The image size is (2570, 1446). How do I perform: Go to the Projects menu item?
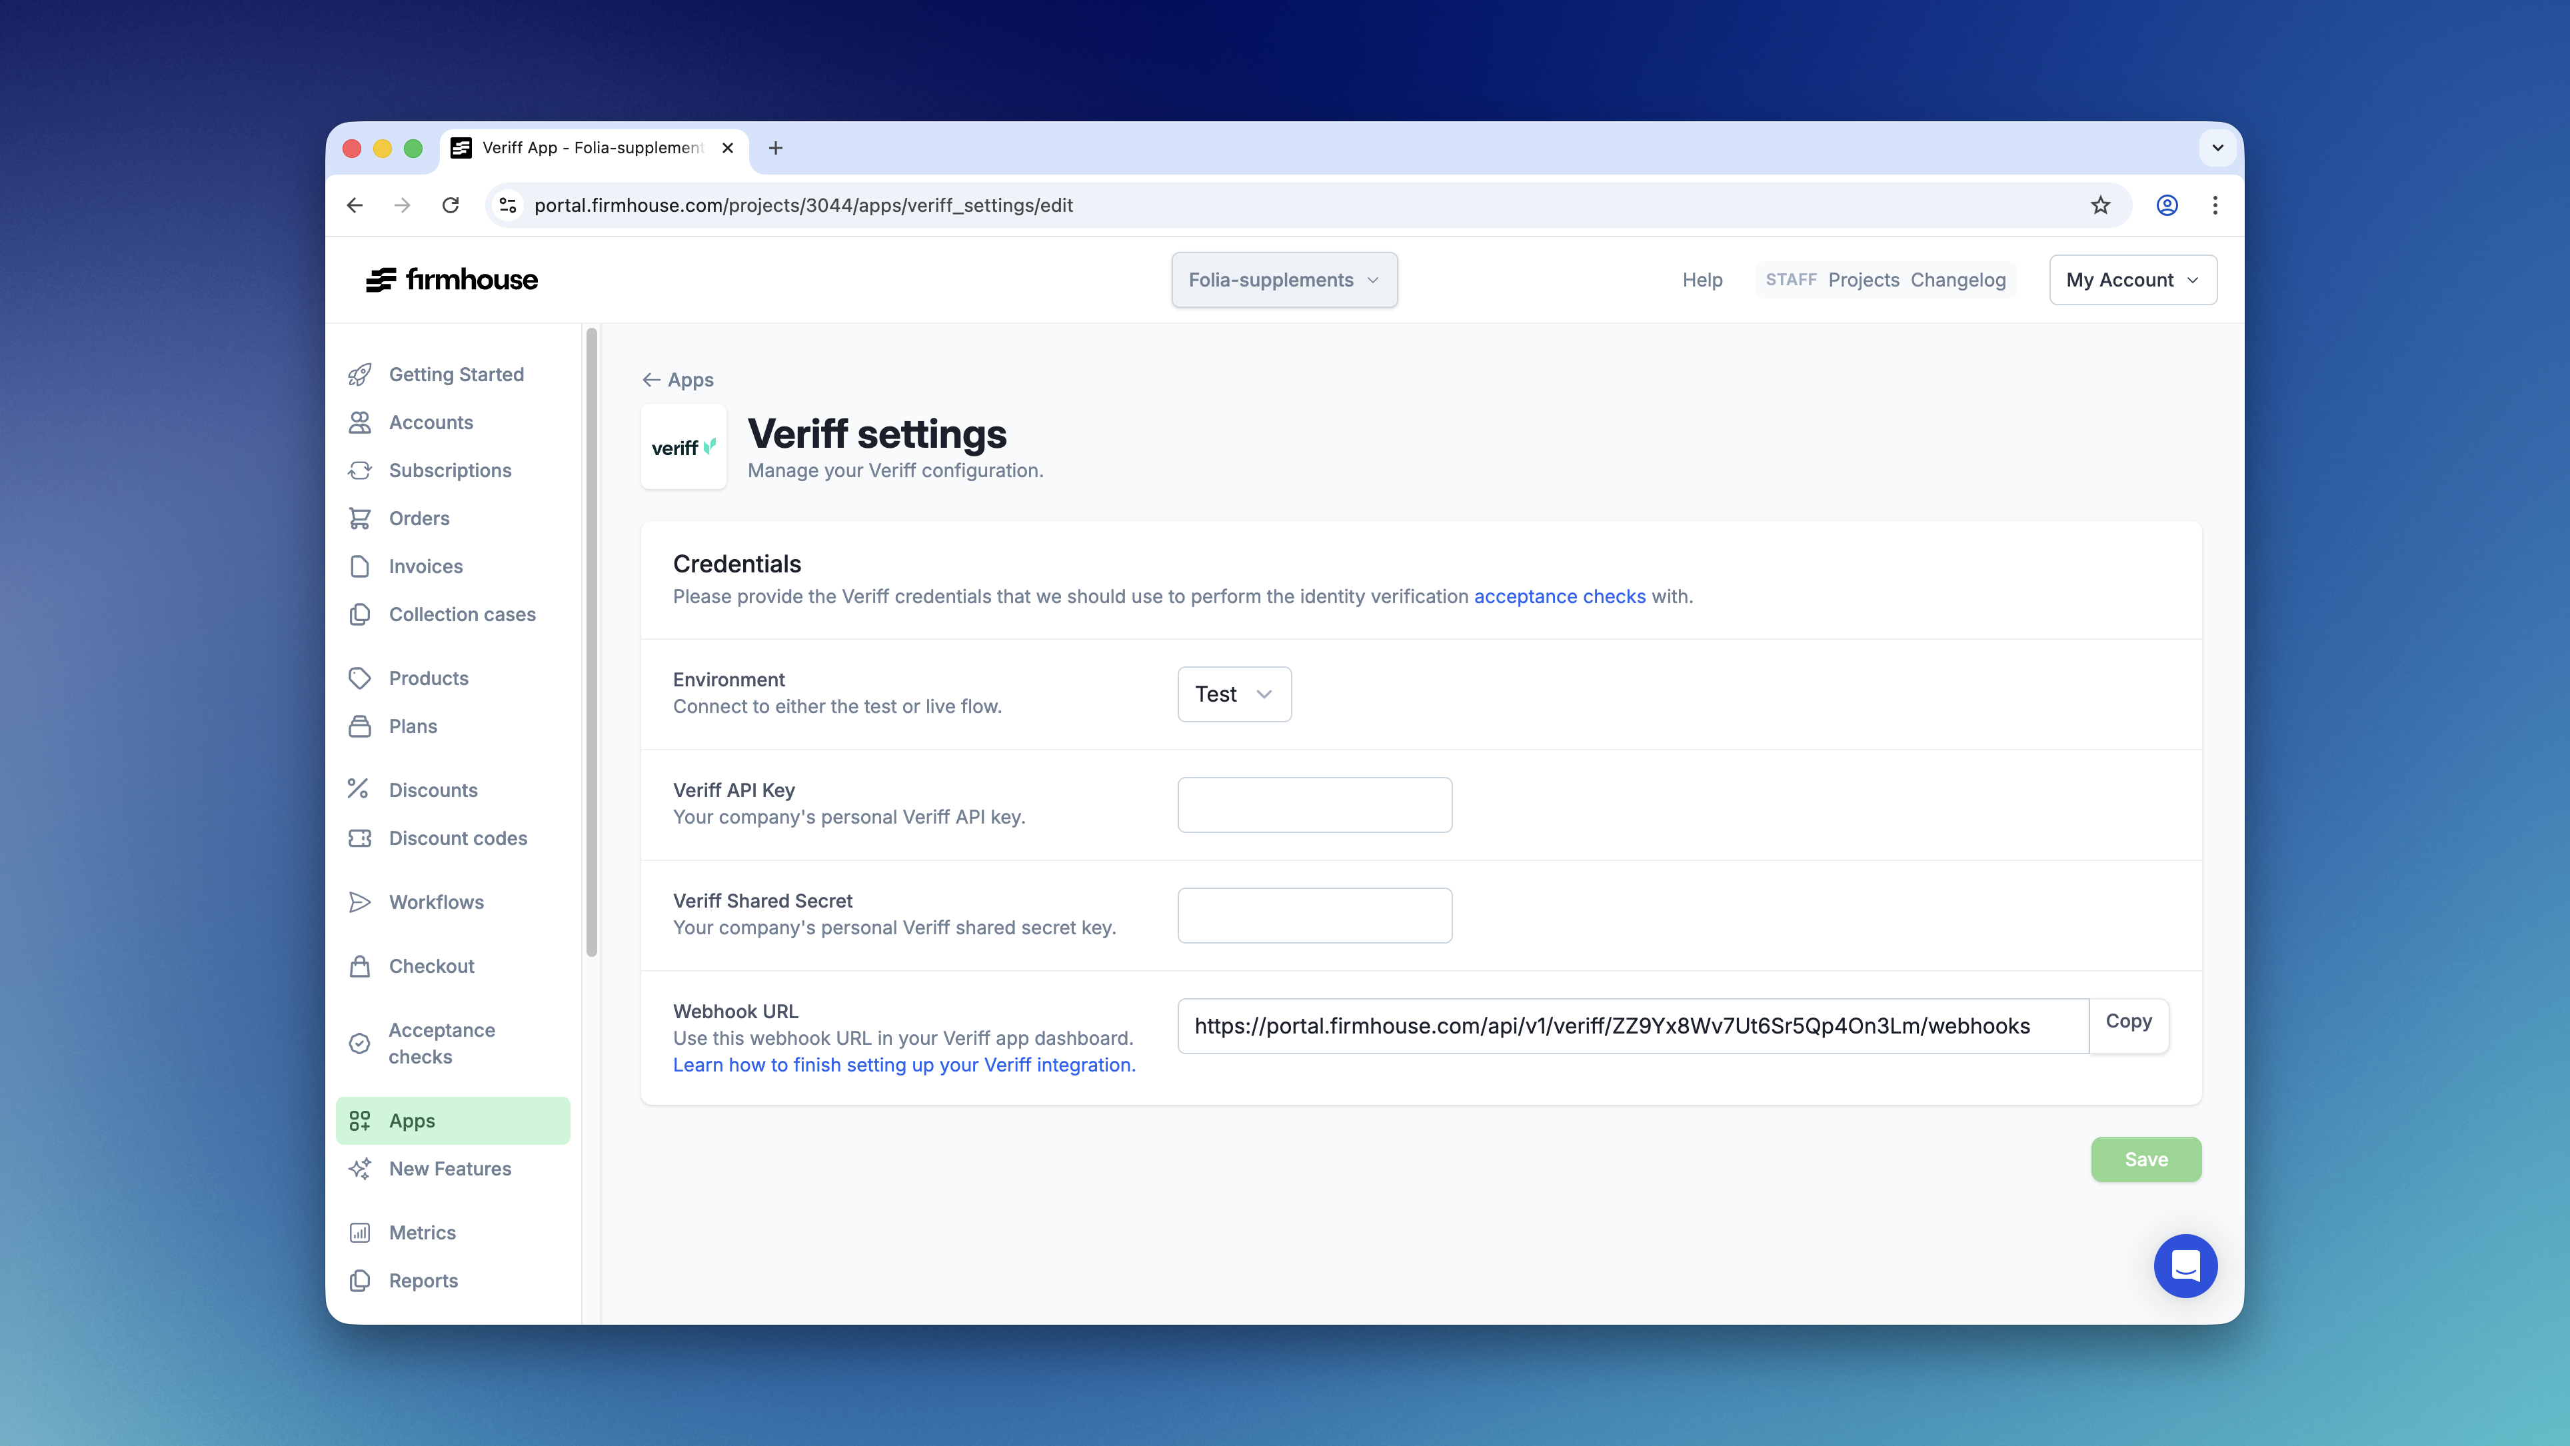coord(1863,279)
